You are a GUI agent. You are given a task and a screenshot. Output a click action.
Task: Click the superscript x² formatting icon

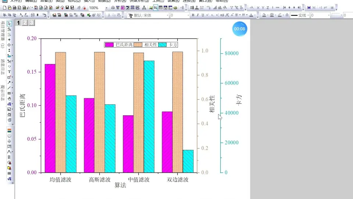[x=207, y=15]
